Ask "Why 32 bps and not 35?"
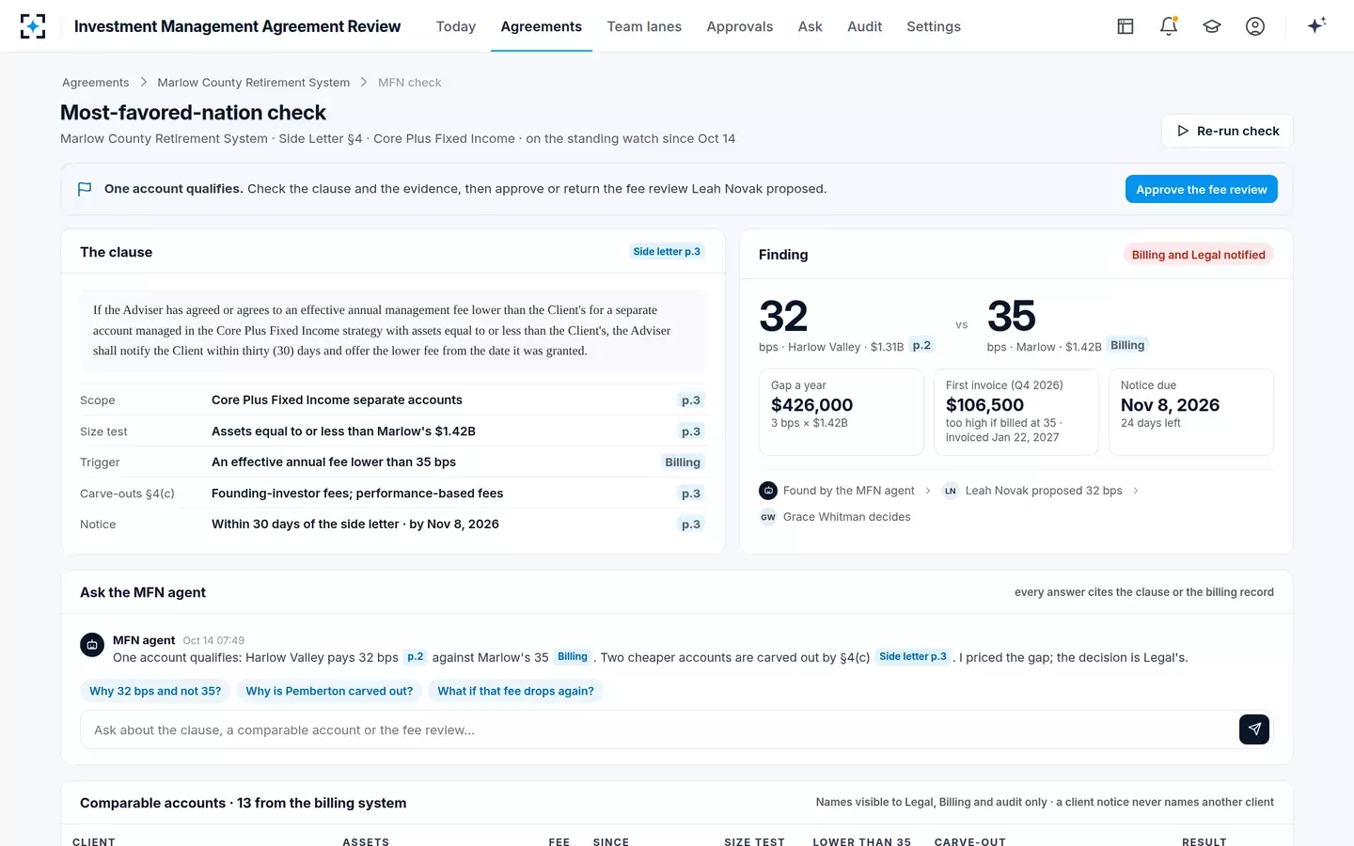 pos(155,691)
